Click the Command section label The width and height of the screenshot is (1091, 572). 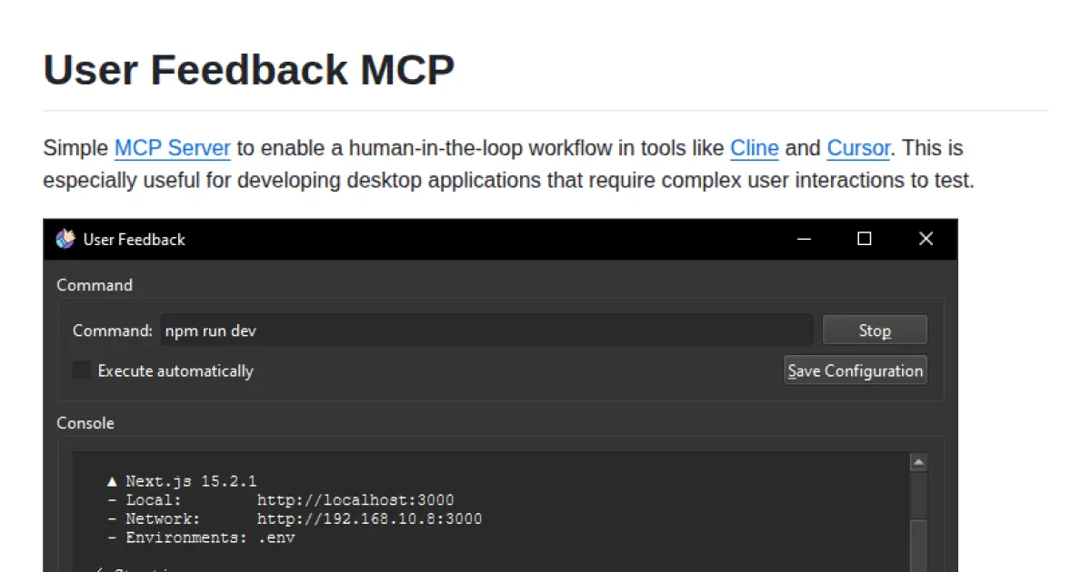95,285
